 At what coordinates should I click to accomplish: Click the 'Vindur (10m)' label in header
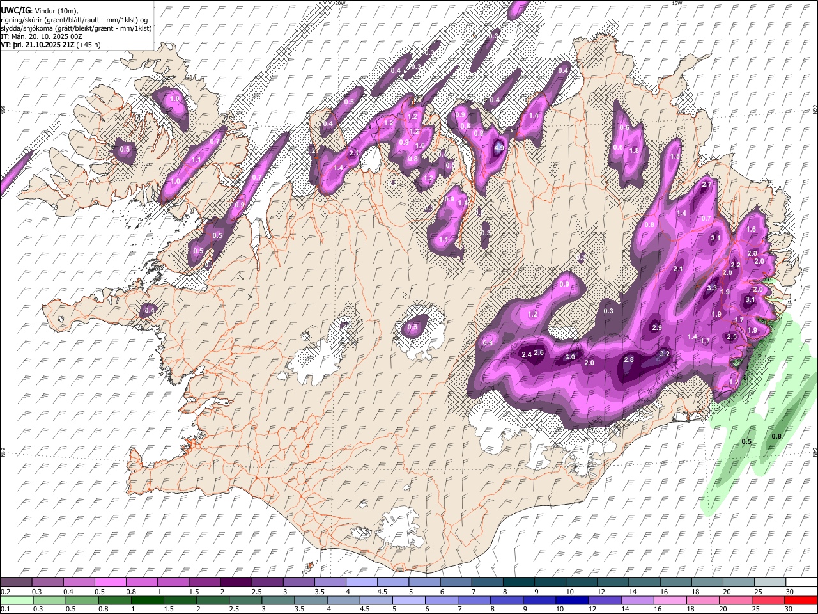click(x=55, y=11)
